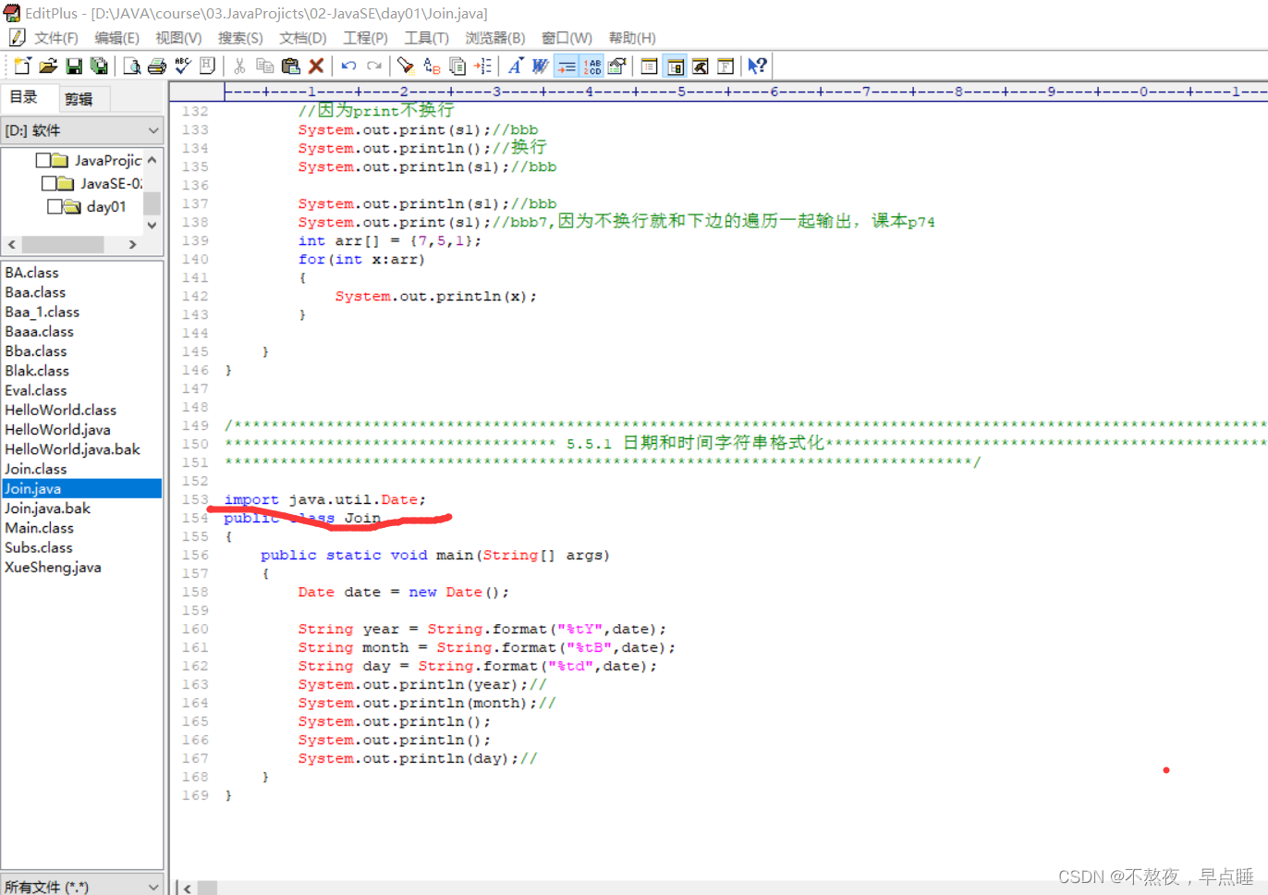Viewport: 1268px width, 895px height.
Task: Click the document icon in the menu bar
Action: pyautogui.click(x=17, y=37)
